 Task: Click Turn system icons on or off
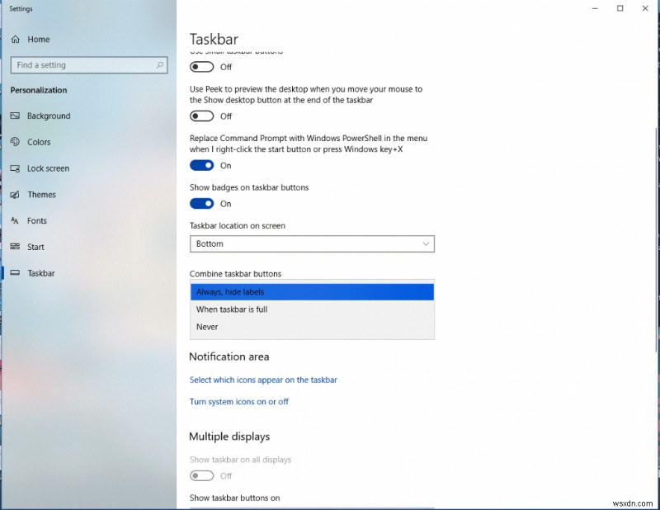(x=238, y=401)
